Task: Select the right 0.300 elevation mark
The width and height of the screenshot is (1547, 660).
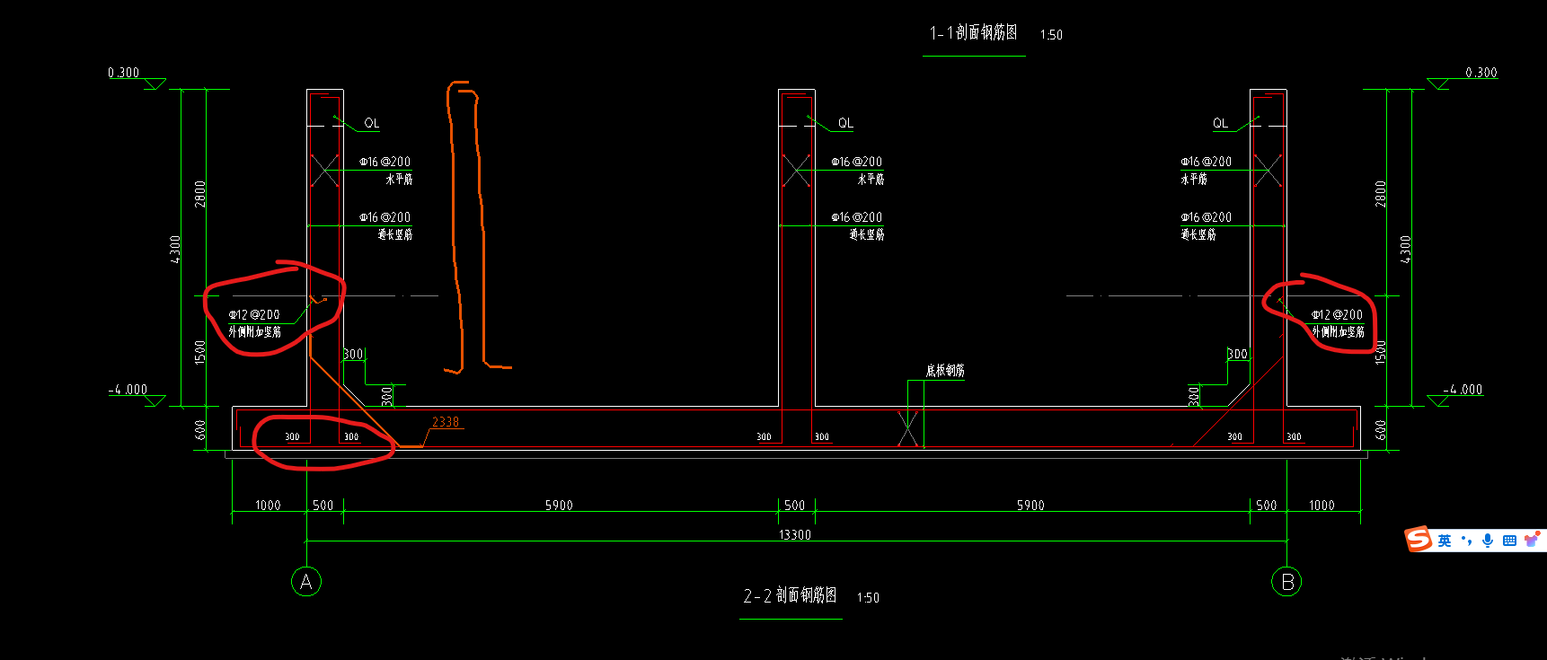Action: click(x=1481, y=73)
